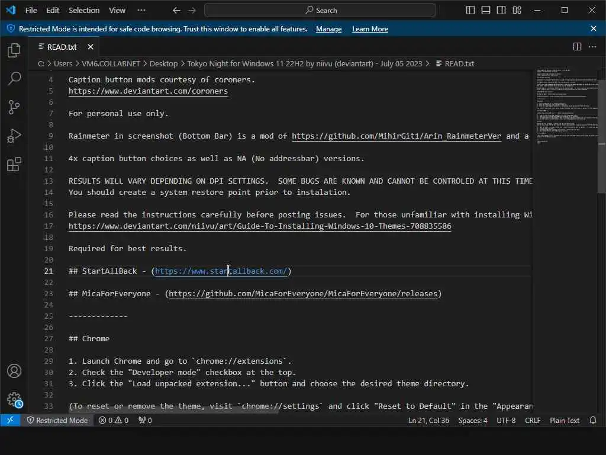The image size is (606, 455).
Task: Expand the Desktop breadcrumb
Action: click(x=163, y=63)
